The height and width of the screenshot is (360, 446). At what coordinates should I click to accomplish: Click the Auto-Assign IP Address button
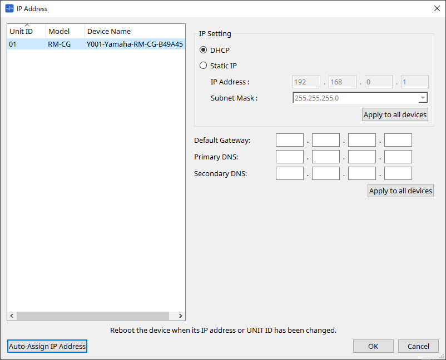[47, 346]
